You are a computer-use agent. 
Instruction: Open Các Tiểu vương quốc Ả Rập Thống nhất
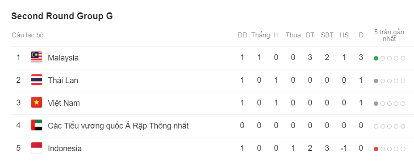coord(118,125)
